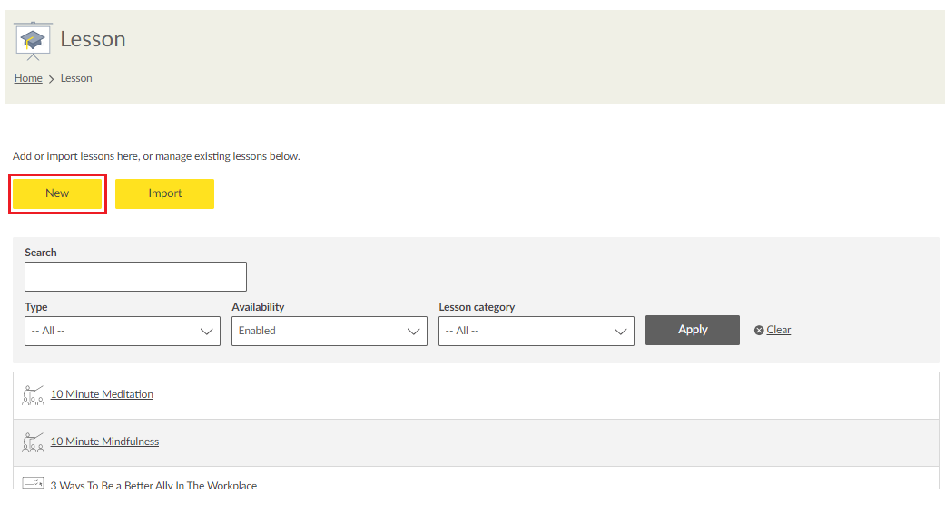The height and width of the screenshot is (506, 945).
Task: Open 3 Ways To Be a Better Ally lesson
Action: [x=153, y=486]
